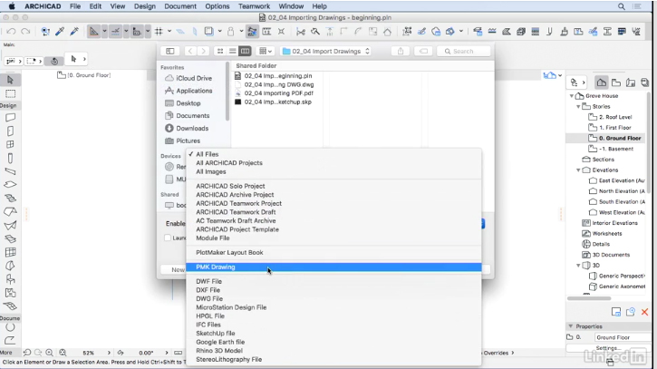Open the File menu
The width and height of the screenshot is (657, 369).
(x=75, y=6)
